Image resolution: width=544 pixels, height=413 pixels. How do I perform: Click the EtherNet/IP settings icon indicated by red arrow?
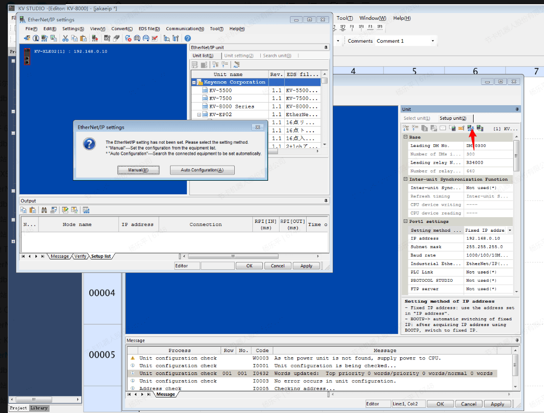[470, 128]
